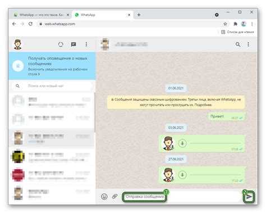Start a new chat with message icon

pos(74,44)
